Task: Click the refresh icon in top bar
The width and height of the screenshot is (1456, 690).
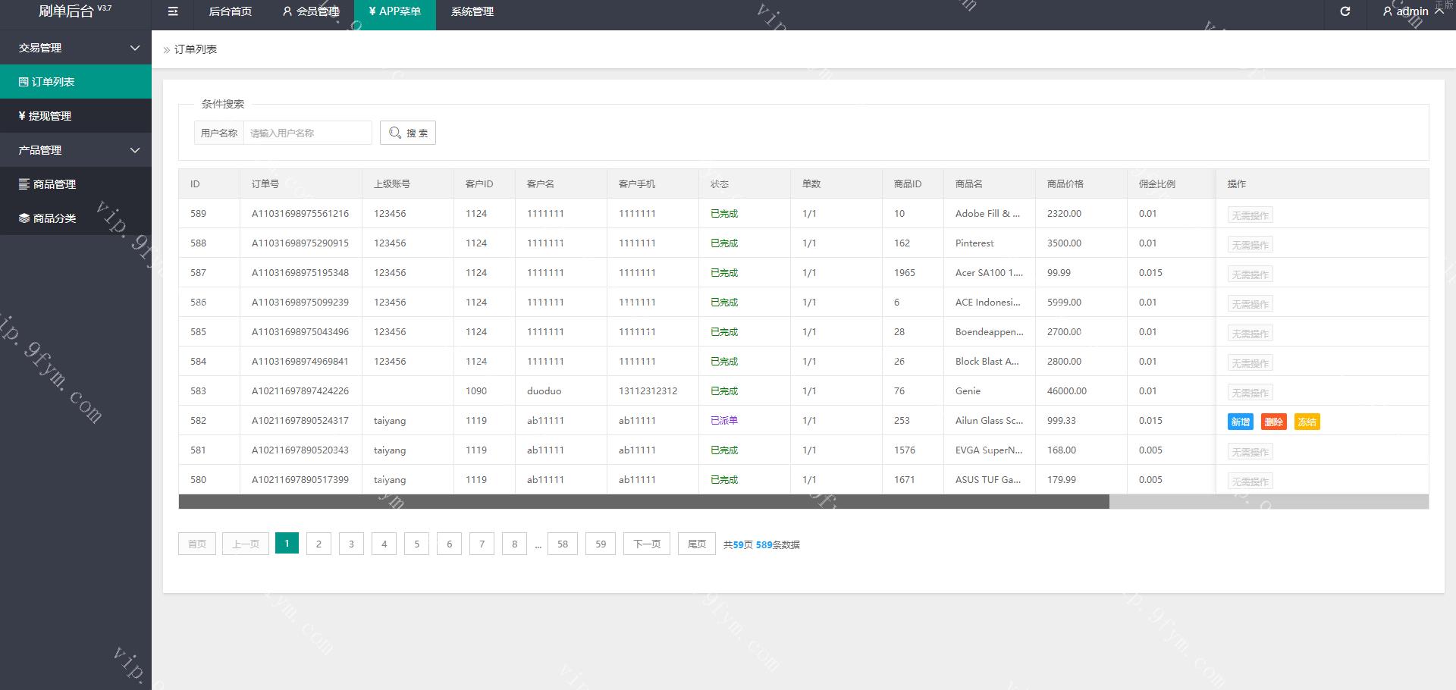Action: [1345, 11]
